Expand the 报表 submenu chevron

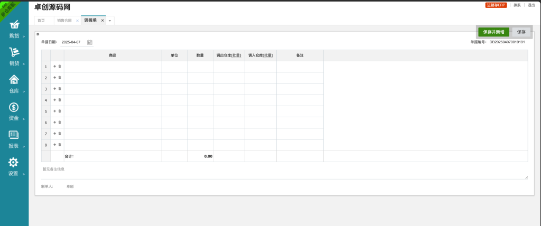click(x=24, y=147)
